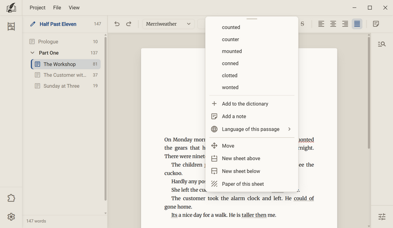
Task: Select Move in the context menu
Action: click(x=252, y=145)
